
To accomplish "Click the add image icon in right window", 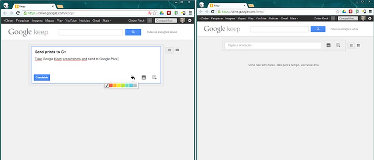I will point(328,45).
